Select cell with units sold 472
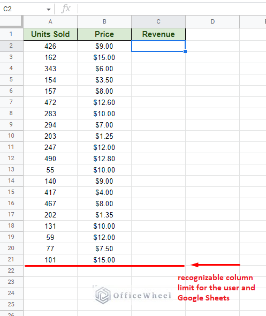This screenshot has height=316, width=266. 50,102
